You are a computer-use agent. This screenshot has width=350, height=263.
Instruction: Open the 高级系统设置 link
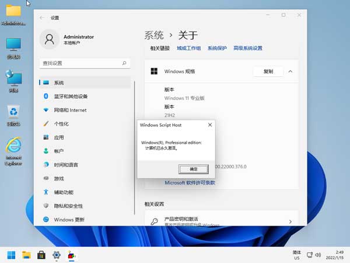[x=248, y=48]
